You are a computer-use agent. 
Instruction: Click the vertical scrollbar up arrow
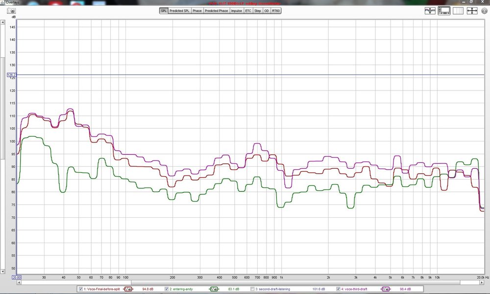(2, 22)
